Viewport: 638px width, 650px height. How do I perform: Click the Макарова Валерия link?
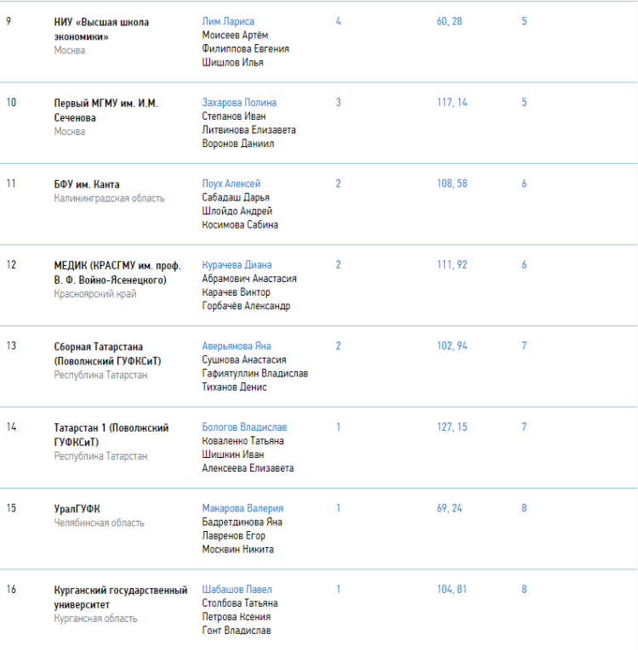tap(242, 509)
